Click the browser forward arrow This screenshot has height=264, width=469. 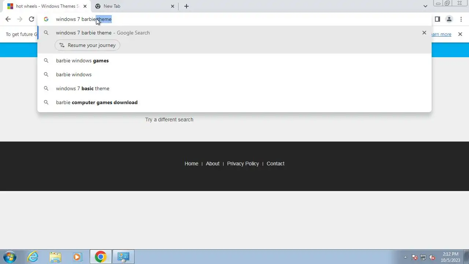coord(20,19)
